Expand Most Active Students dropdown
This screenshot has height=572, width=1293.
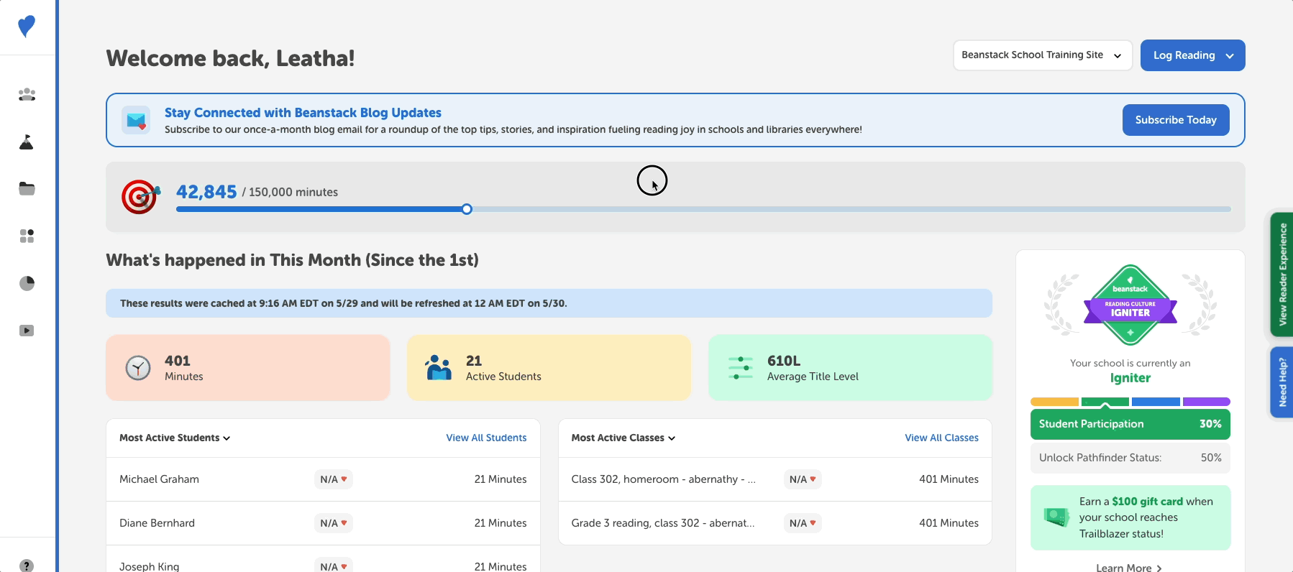[x=175, y=438]
